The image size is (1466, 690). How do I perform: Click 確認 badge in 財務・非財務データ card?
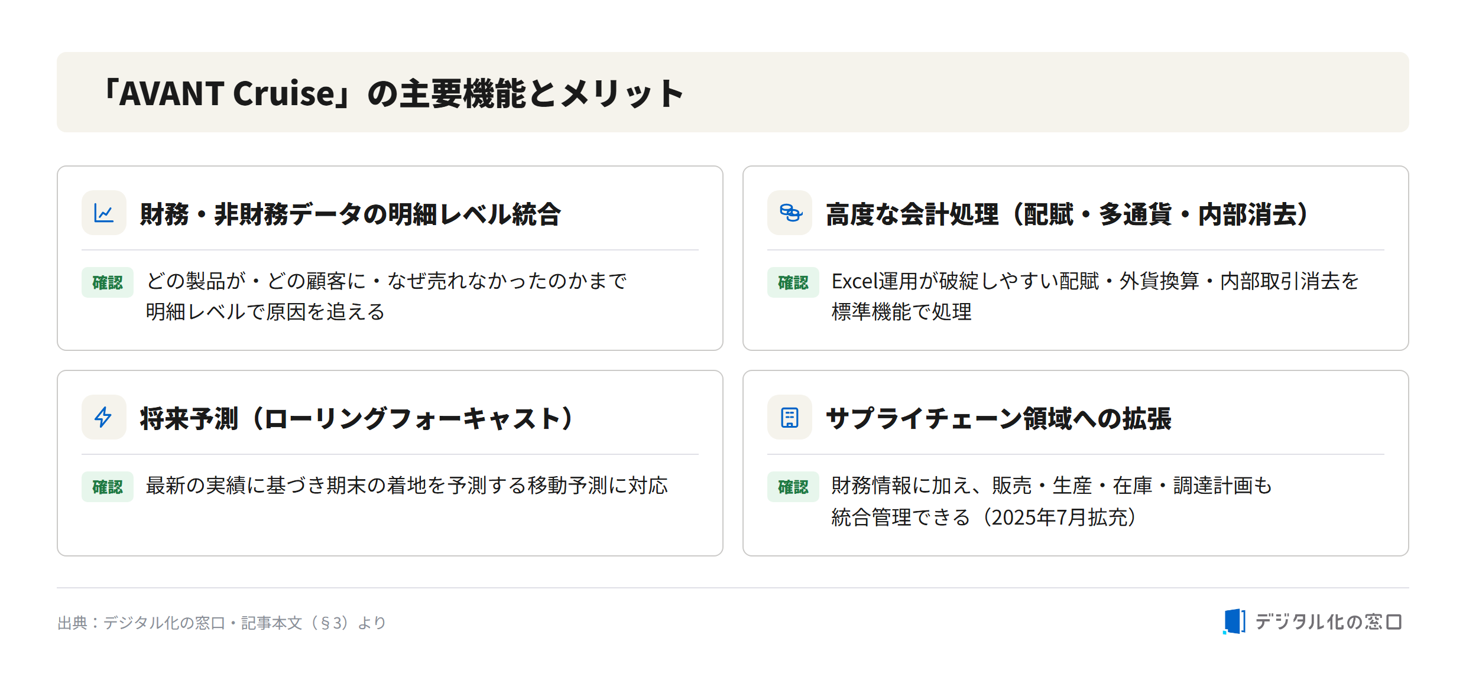click(x=108, y=282)
